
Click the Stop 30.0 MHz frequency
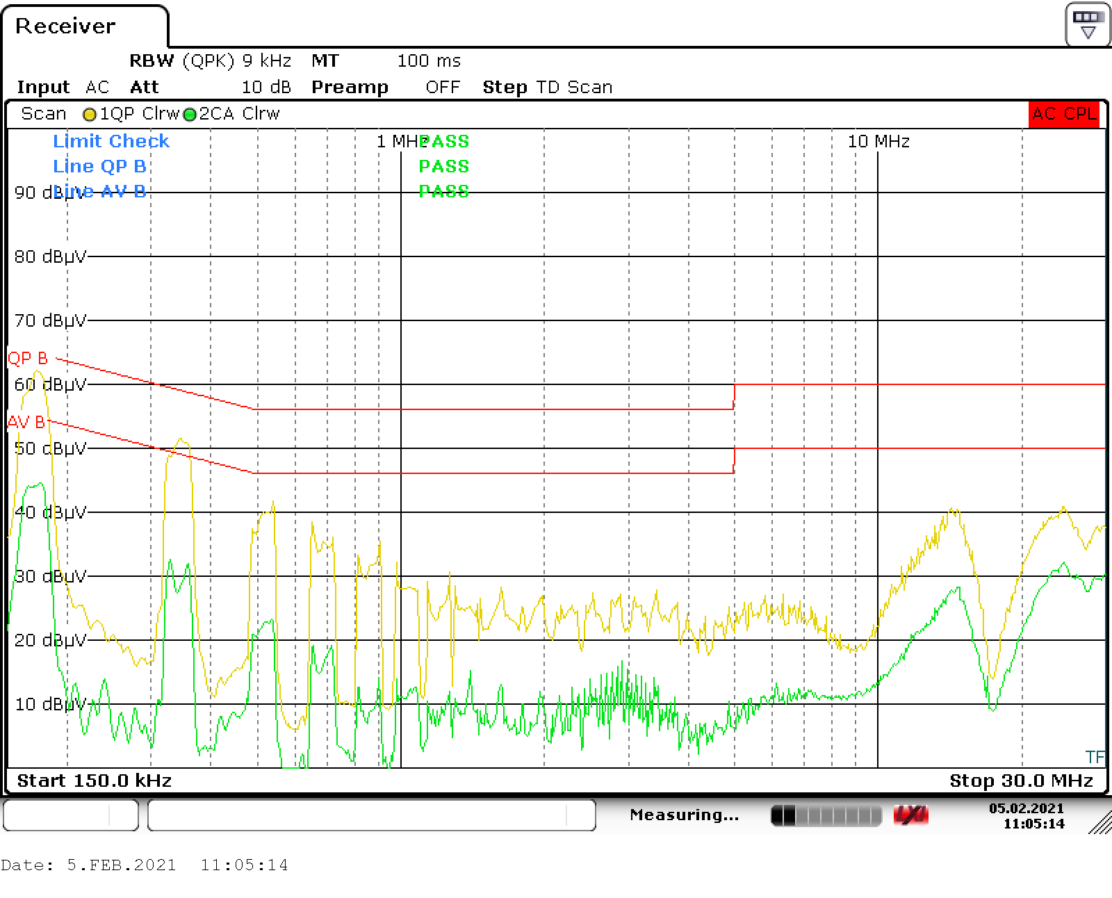click(1021, 781)
